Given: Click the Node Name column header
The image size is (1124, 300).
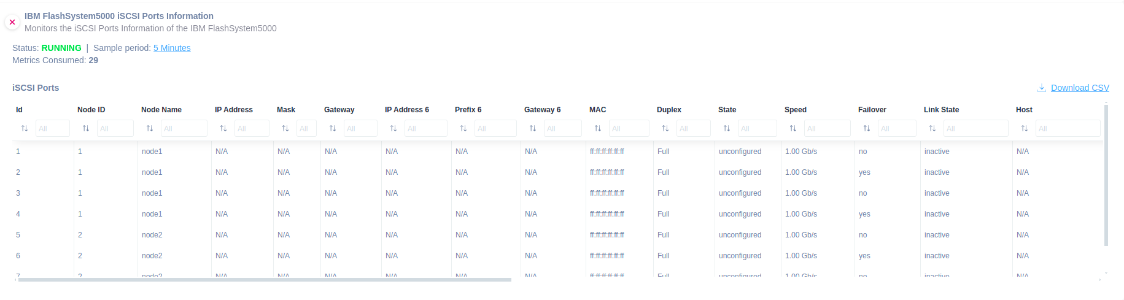Looking at the screenshot, I should 161,110.
